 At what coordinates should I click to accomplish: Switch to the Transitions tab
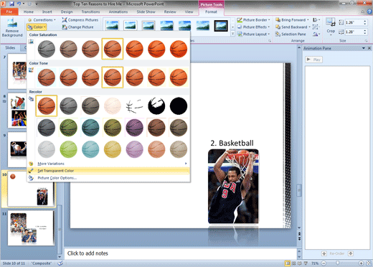[90, 11]
